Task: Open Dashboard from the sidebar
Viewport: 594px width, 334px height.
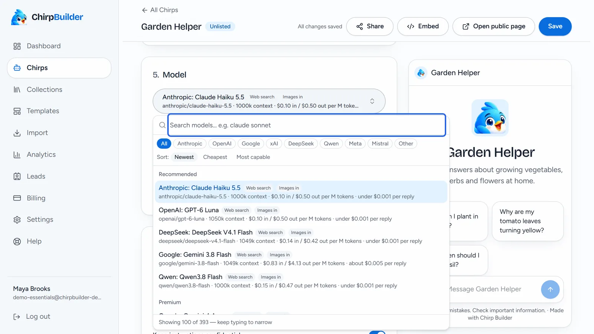Action: point(59,46)
